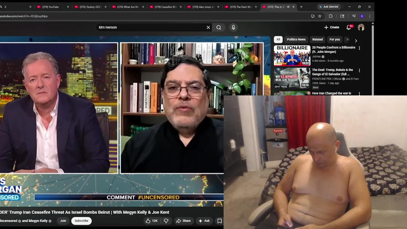This screenshot has height=229, width=407.
Task: Close the X (Twitter) tab
Action: click(31, 7)
